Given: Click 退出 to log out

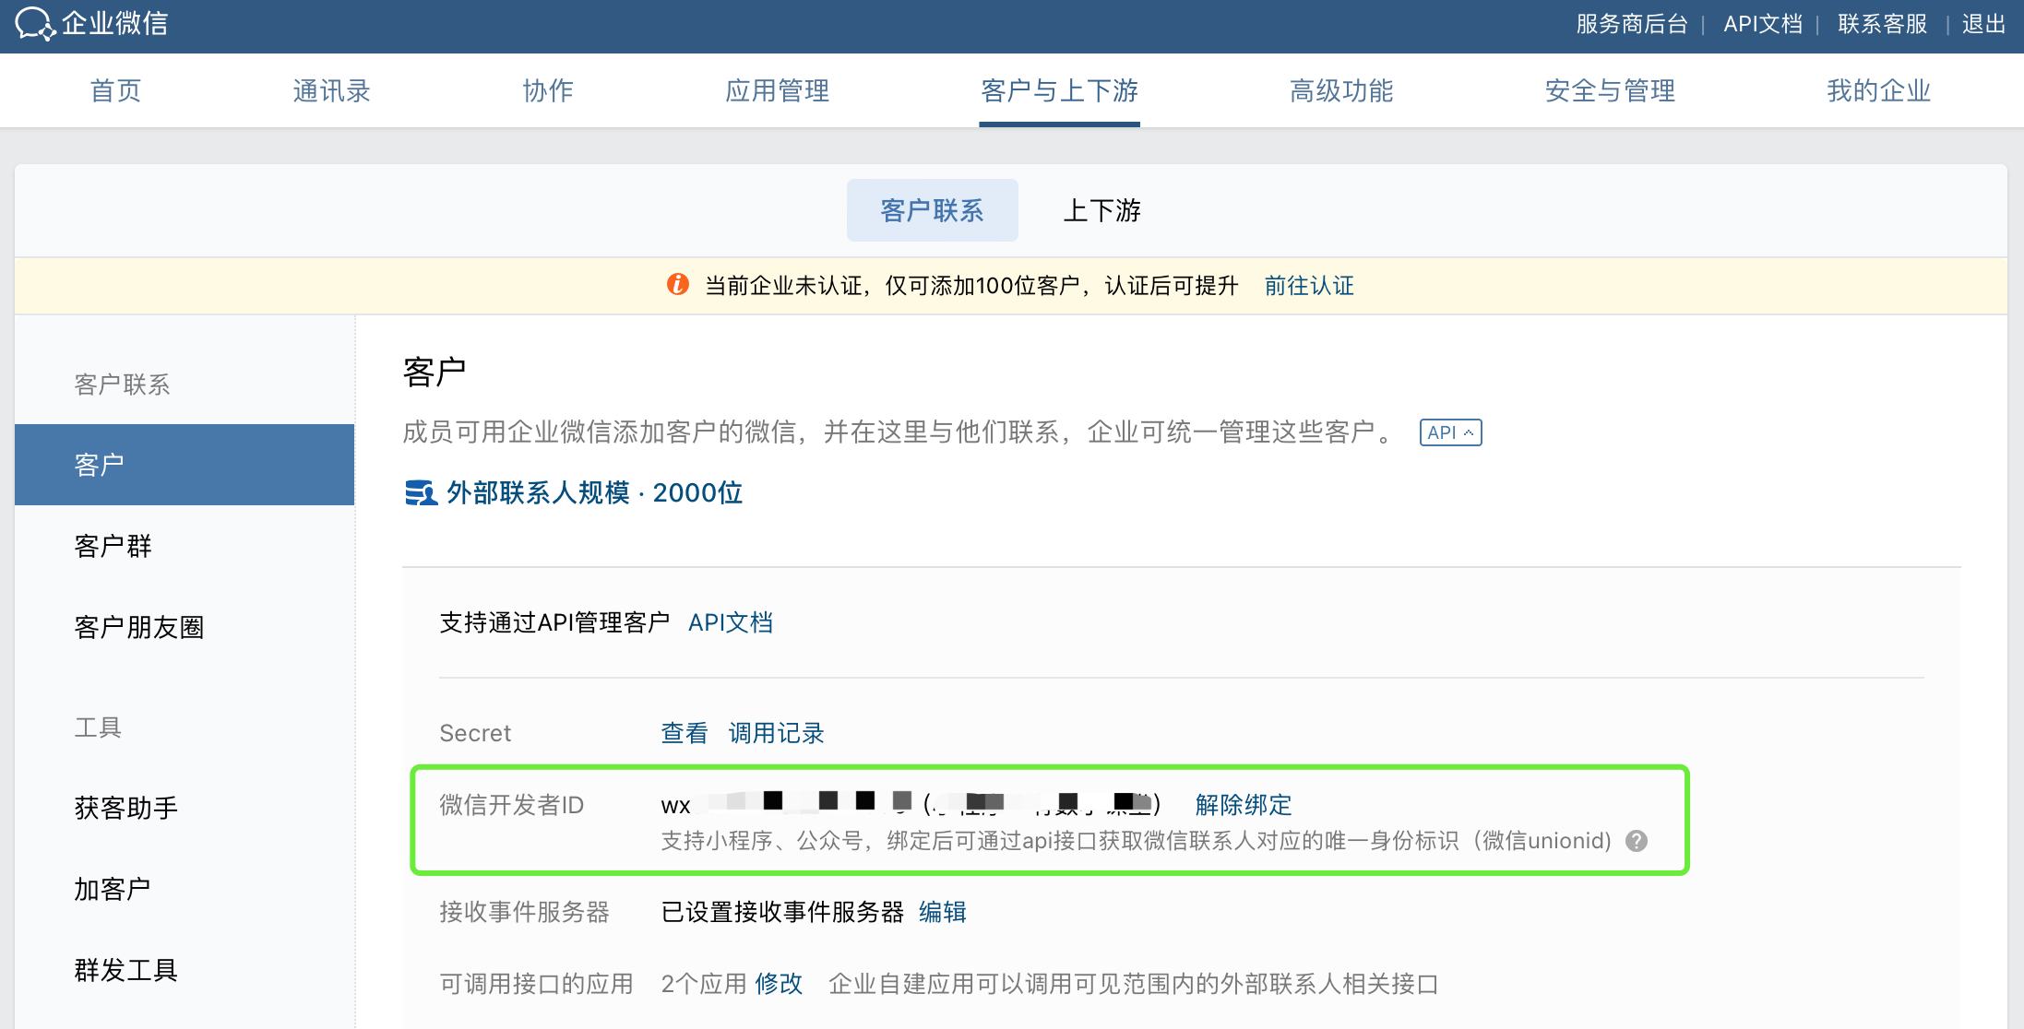Looking at the screenshot, I should tap(1983, 24).
